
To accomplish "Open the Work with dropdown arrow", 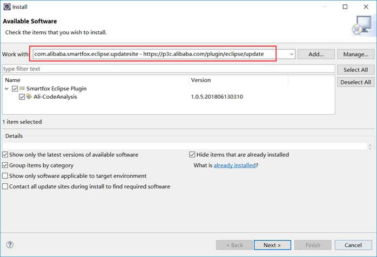I will click(291, 54).
